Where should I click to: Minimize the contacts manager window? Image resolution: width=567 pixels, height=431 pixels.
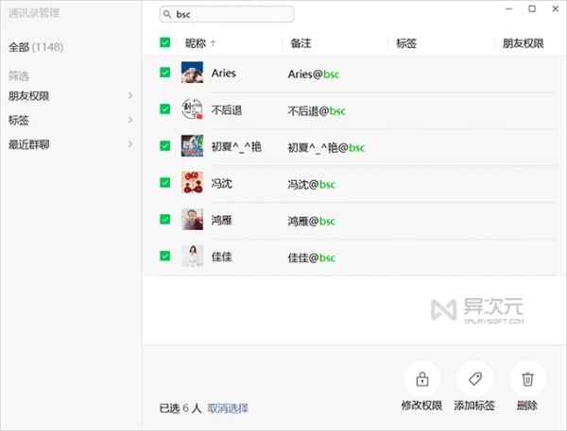point(509,8)
